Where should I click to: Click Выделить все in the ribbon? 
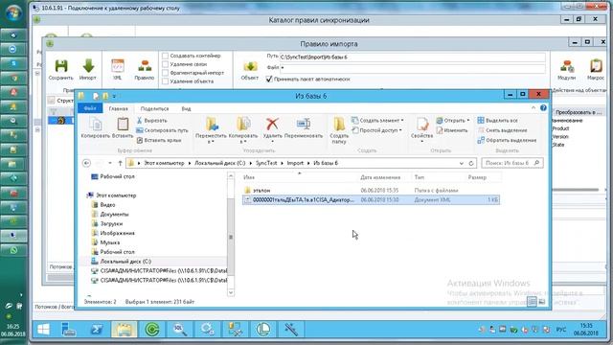[498, 121]
